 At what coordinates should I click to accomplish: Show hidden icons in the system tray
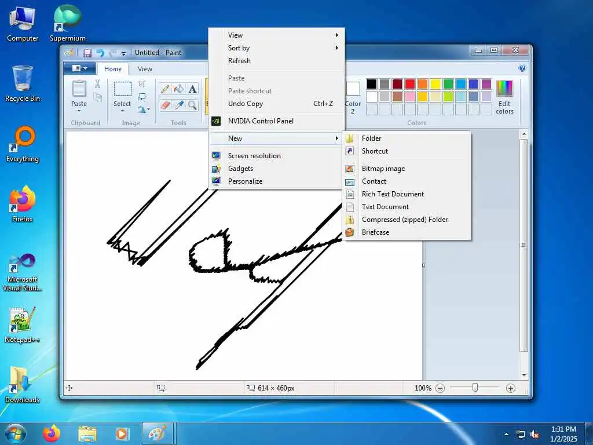tap(506, 435)
